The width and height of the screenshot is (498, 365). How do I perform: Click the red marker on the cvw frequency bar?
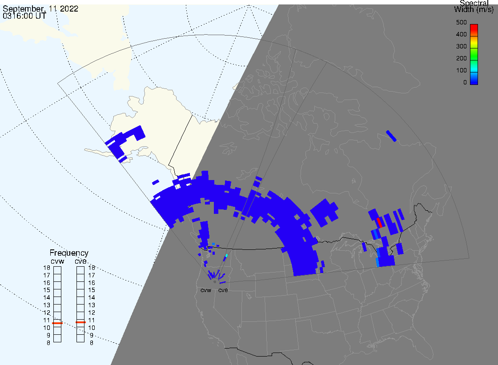(57, 323)
